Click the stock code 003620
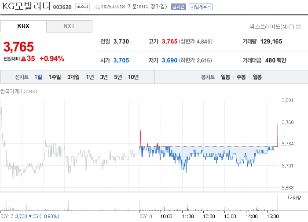 [62, 7]
